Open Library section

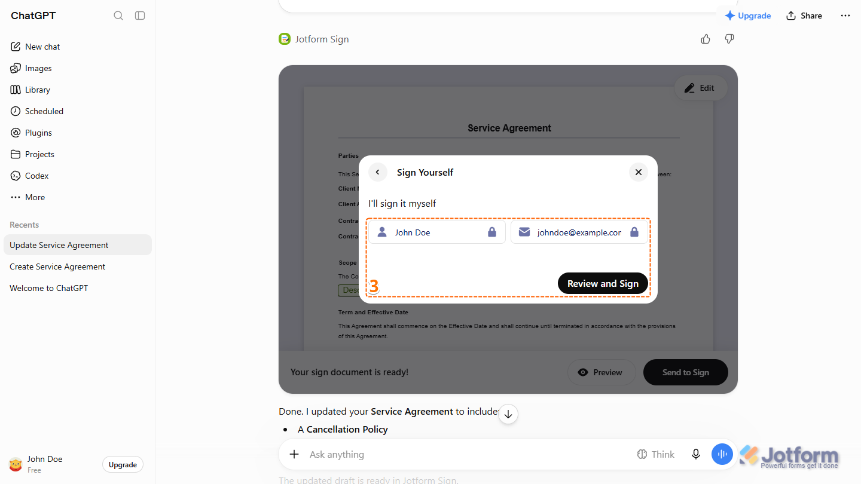click(78, 90)
